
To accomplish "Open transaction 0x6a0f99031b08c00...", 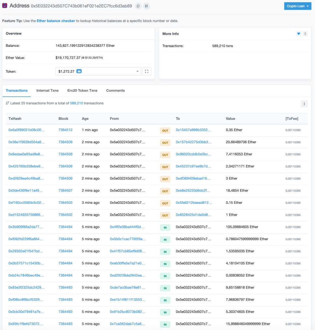I will [26, 130].
